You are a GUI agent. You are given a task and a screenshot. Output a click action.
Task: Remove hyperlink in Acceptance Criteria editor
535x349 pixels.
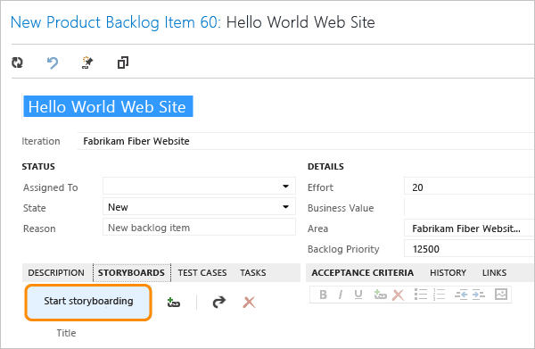[x=398, y=295]
